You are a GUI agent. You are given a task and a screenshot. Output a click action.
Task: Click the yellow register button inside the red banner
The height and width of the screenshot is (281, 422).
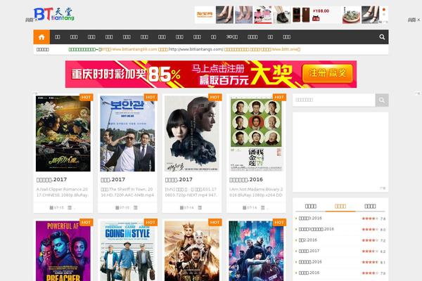tap(327, 73)
